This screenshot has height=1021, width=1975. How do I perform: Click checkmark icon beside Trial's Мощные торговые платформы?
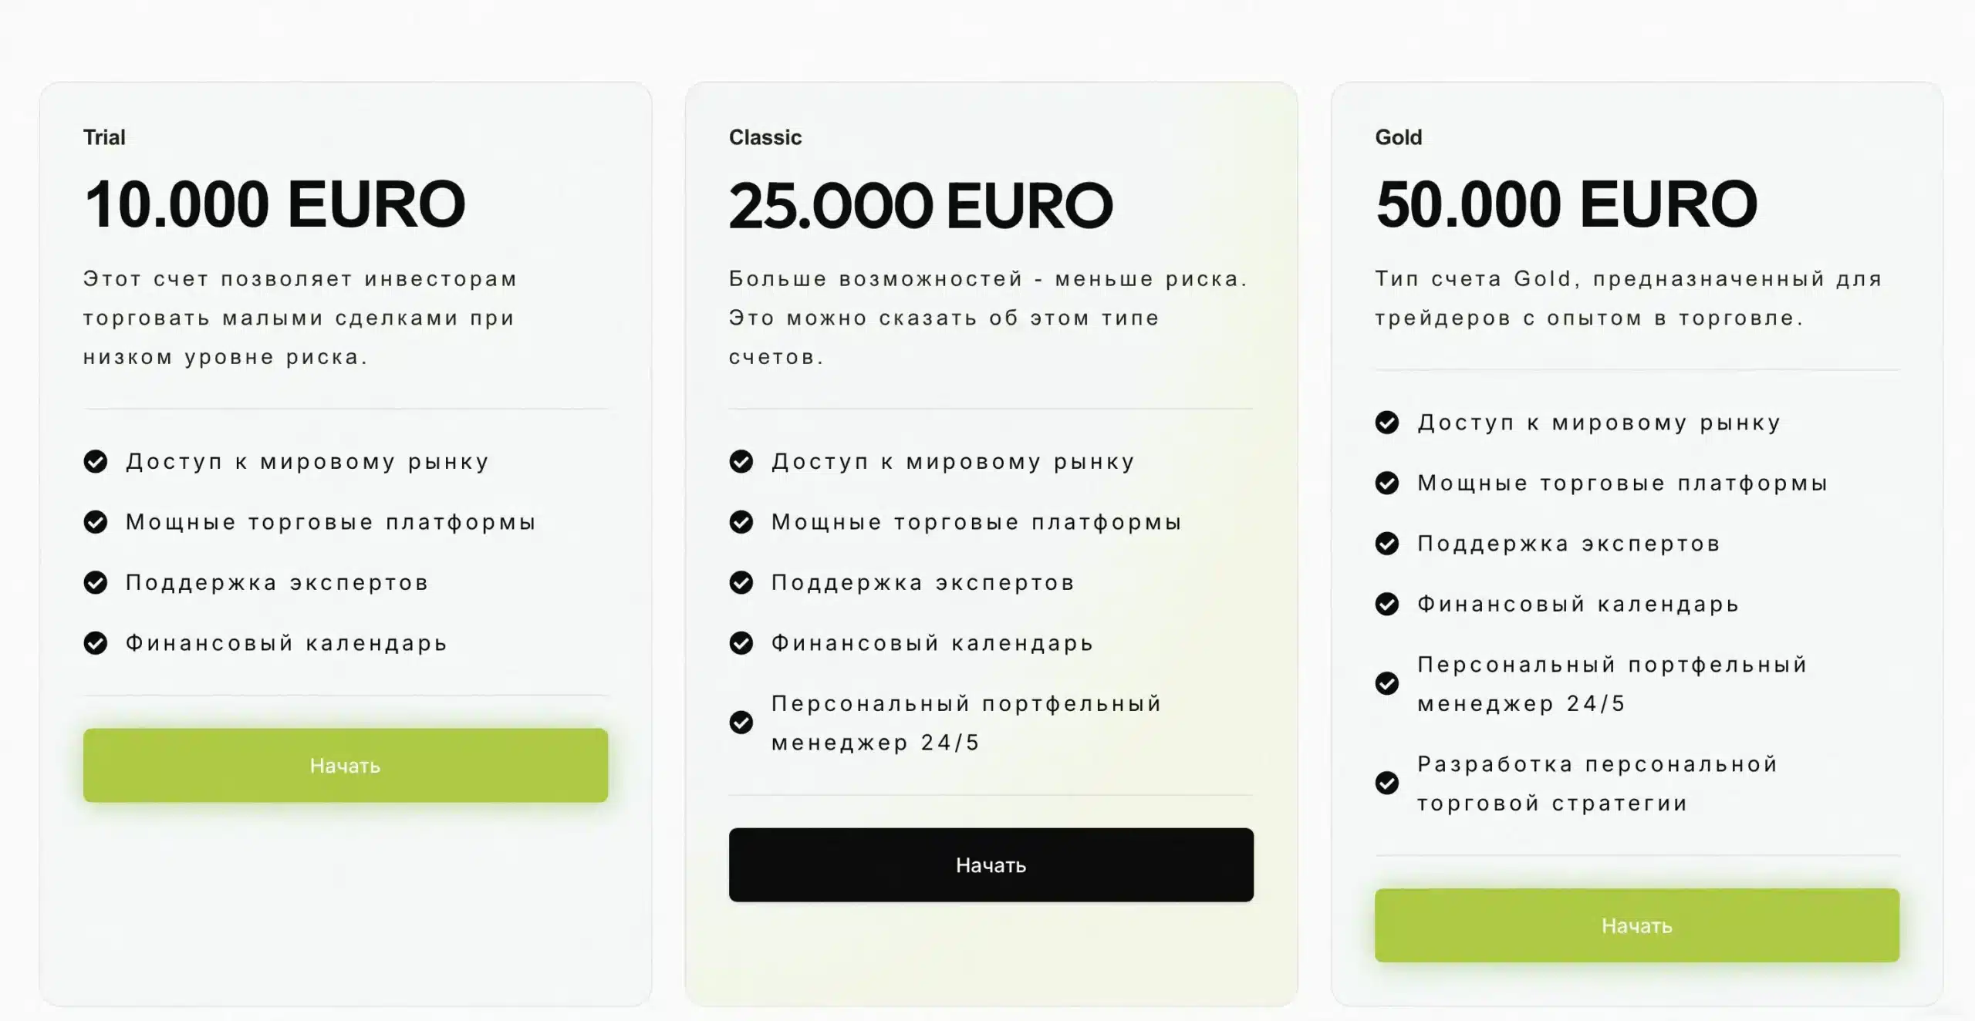tap(96, 522)
